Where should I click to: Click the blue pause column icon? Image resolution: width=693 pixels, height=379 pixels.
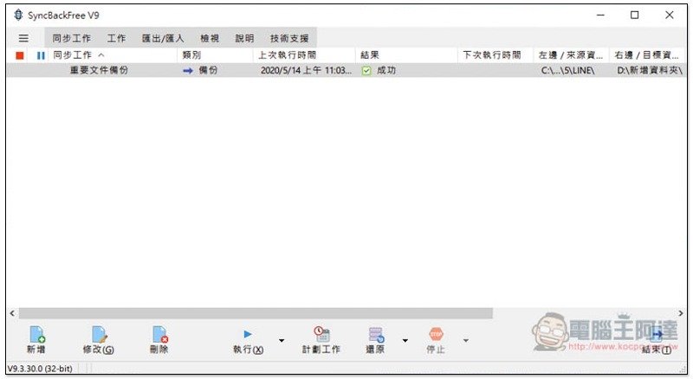coord(41,55)
